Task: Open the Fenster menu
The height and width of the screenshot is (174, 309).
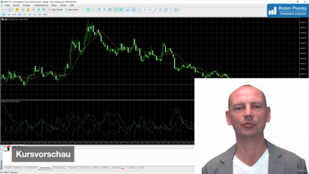Action: (63, 5)
